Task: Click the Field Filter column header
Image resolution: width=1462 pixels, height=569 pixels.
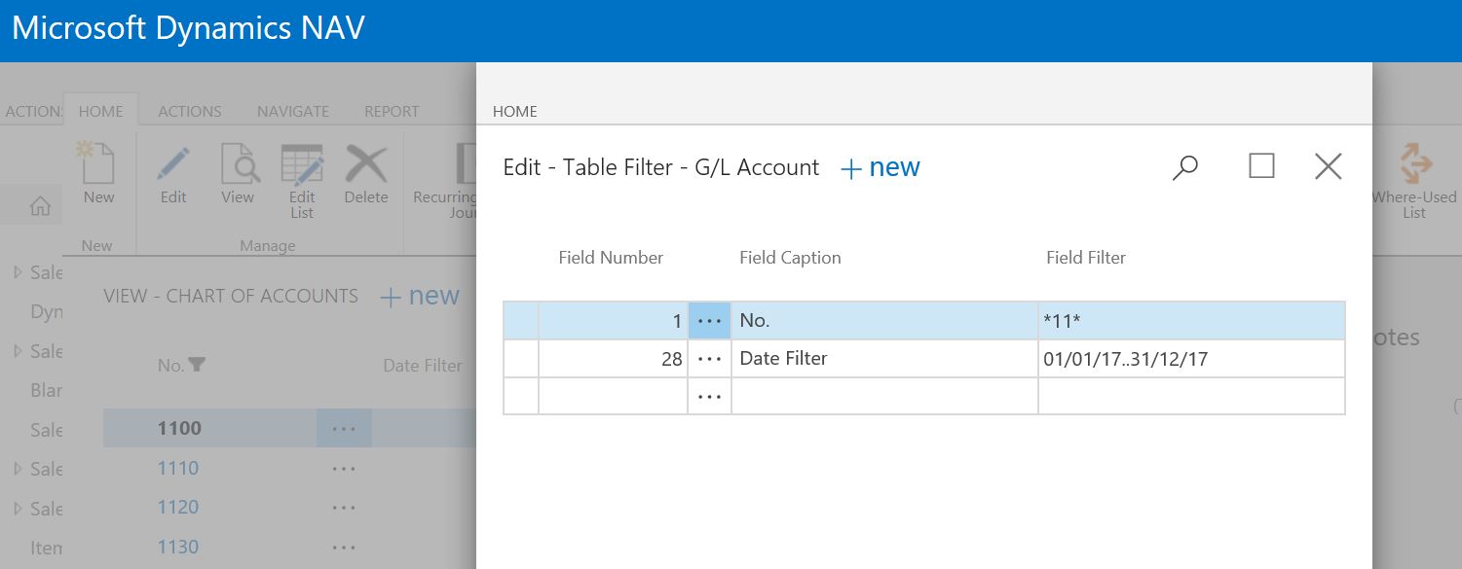Action: click(1086, 258)
